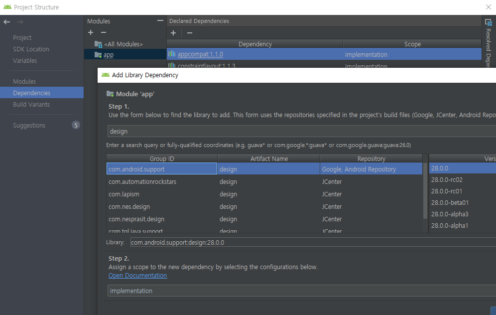Remove the module with the minus icon under Modules
The image size is (496, 315).
pos(104,32)
